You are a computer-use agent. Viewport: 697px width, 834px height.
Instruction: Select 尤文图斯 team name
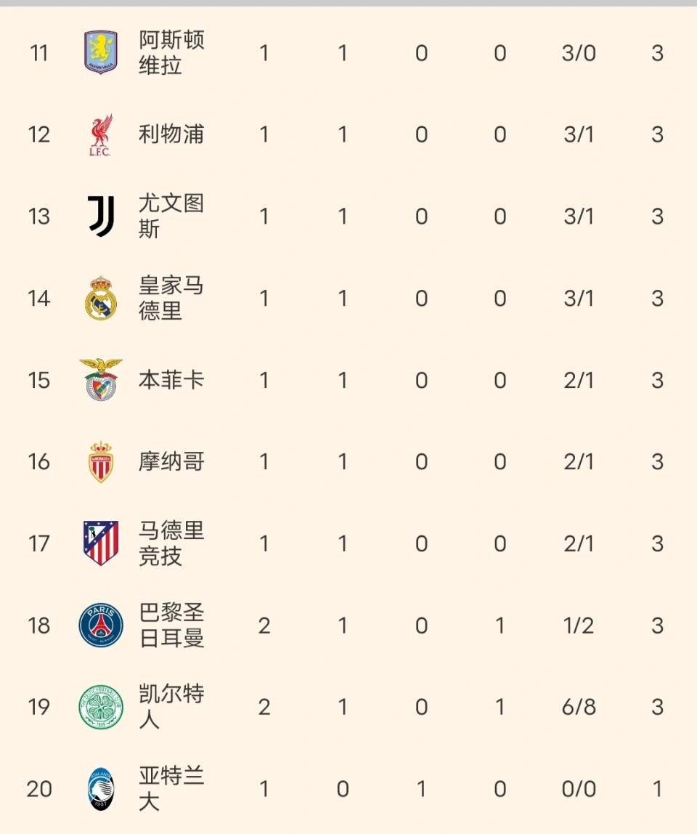coord(171,216)
